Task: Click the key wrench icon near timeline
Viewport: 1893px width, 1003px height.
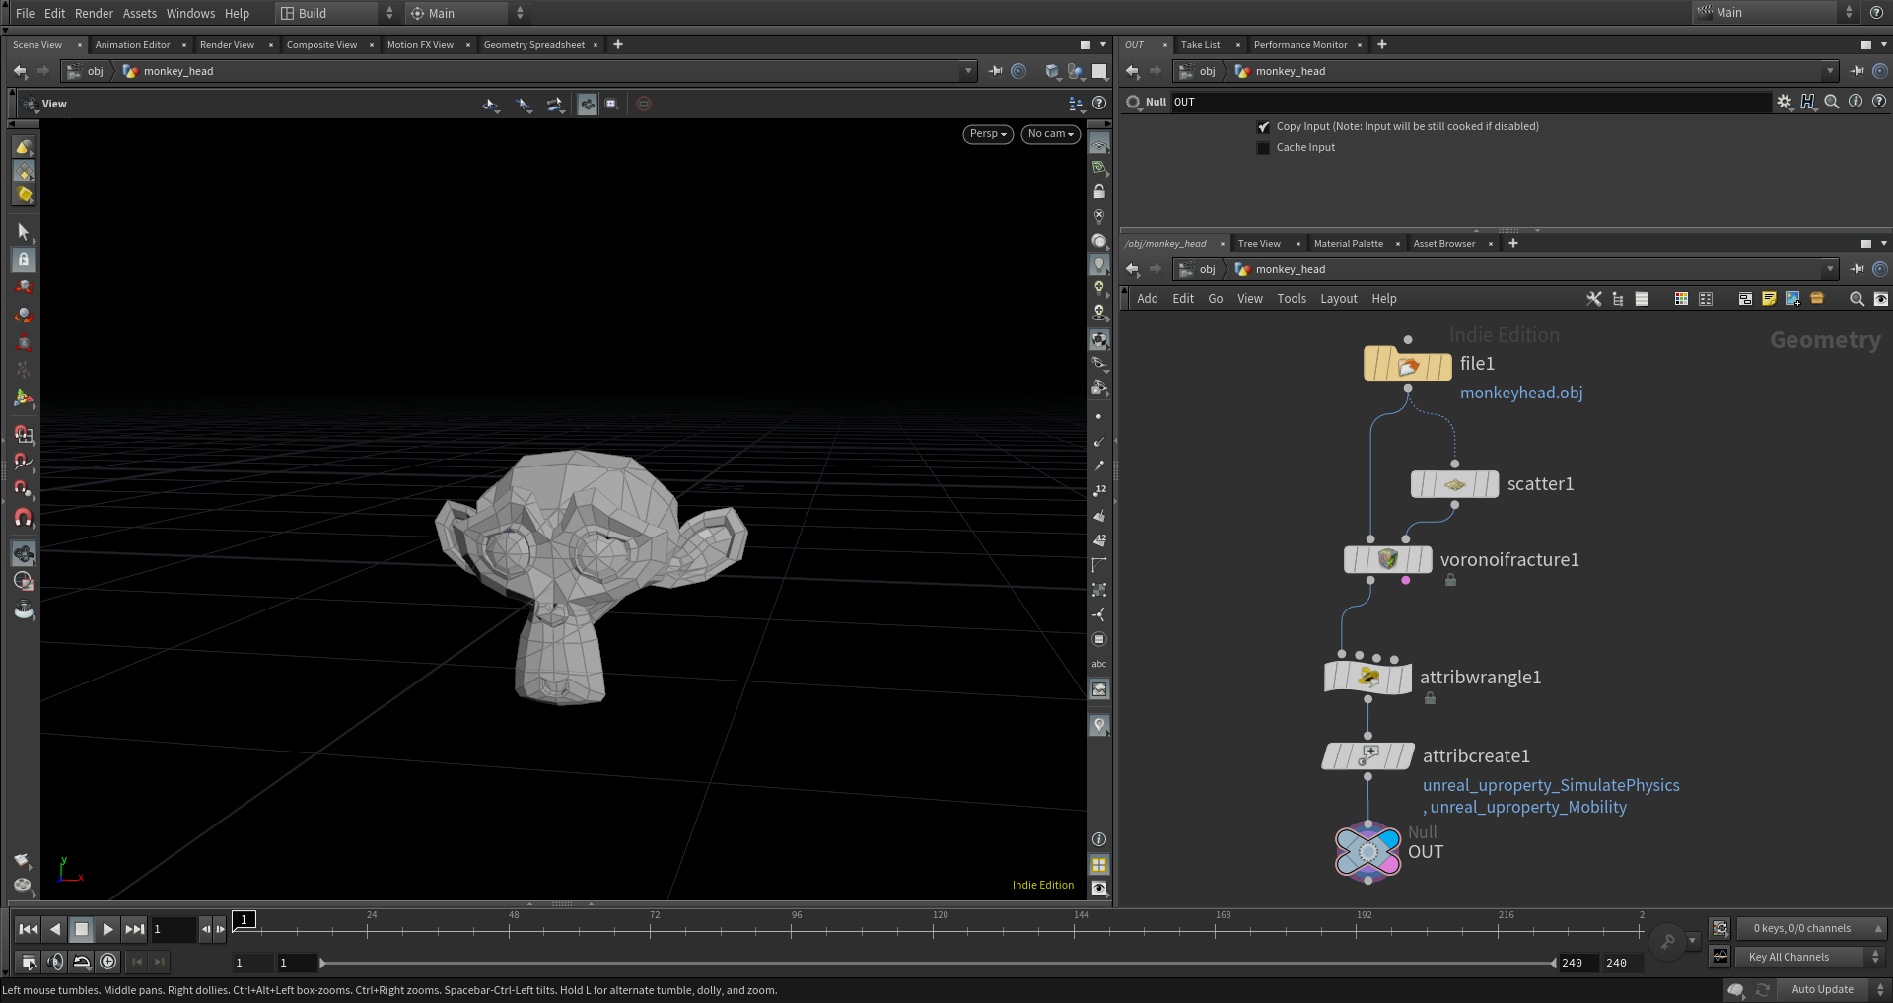Action: 1667,942
